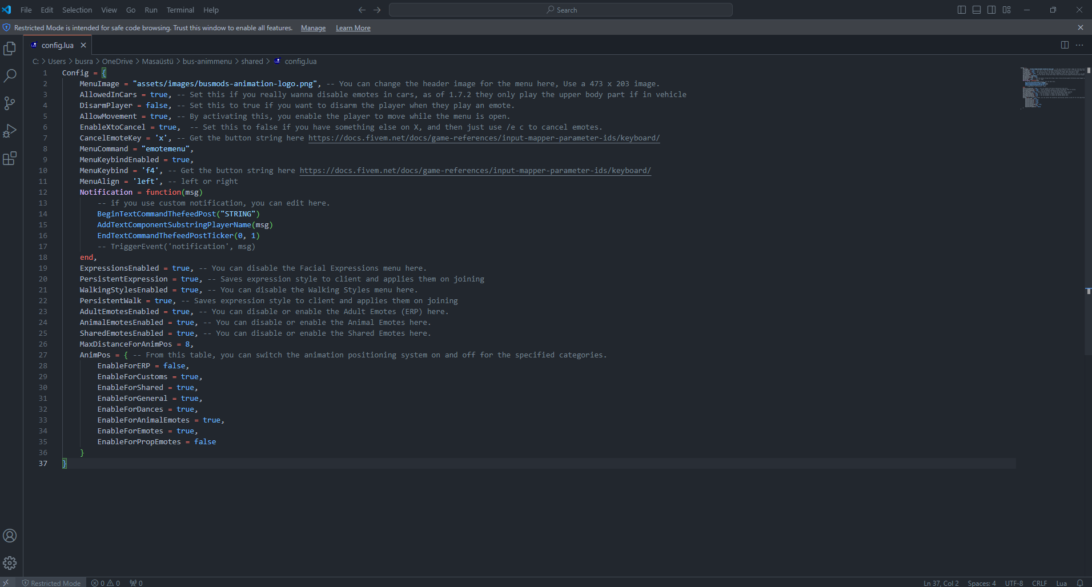Image resolution: width=1092 pixels, height=587 pixels.
Task: Open the Help menu
Action: (x=211, y=10)
